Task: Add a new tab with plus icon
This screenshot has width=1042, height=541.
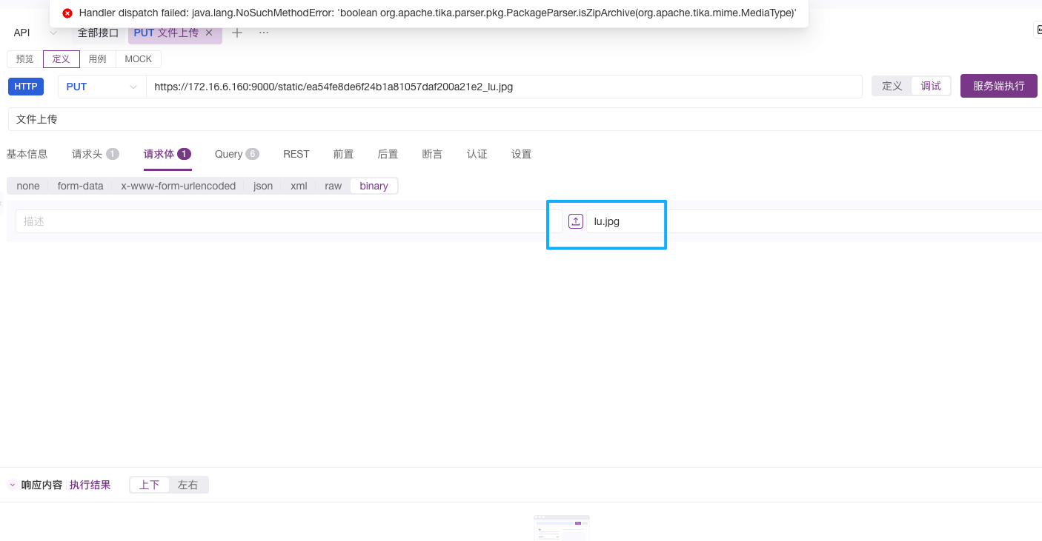Action: tap(237, 33)
